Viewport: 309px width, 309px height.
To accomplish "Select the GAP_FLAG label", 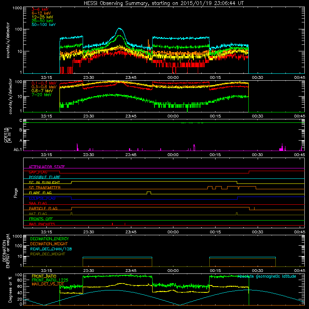I will pos(38,172).
